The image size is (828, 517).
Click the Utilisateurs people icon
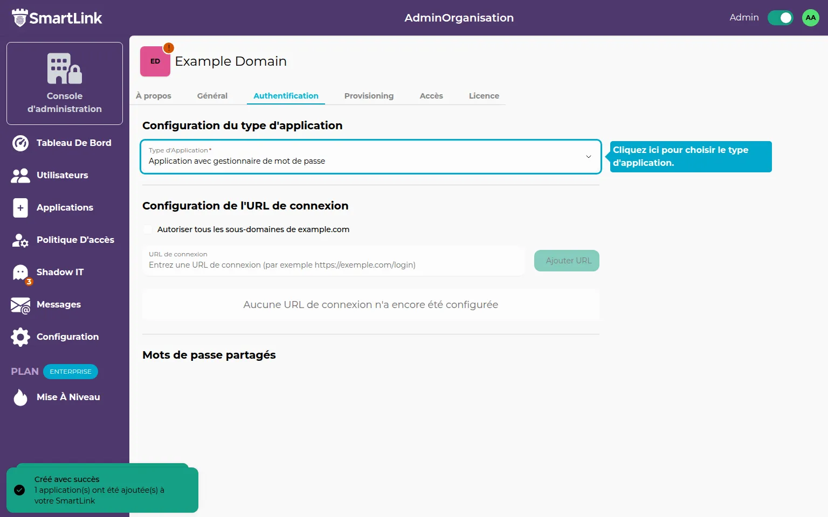[20, 175]
